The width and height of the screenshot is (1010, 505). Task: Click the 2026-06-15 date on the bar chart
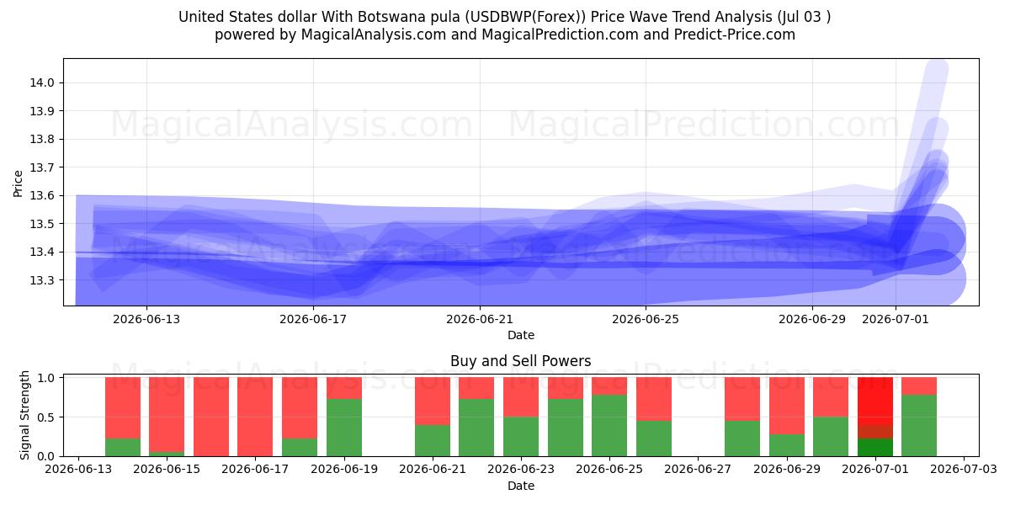tap(167, 470)
